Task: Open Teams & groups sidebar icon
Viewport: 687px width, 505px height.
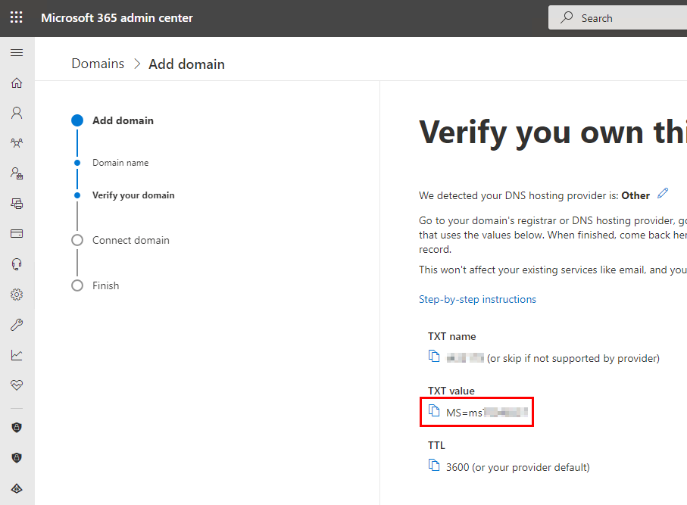Action: [x=17, y=143]
